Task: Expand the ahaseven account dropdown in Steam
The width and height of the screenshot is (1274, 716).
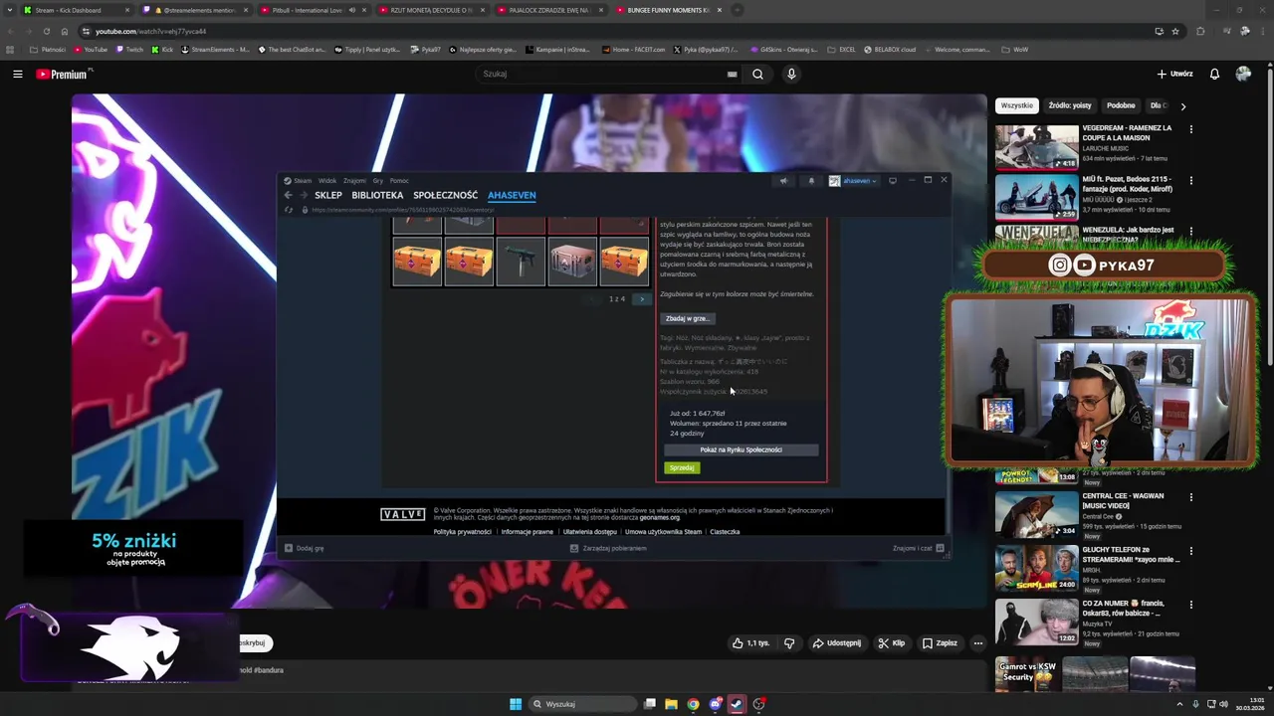Action: pyautogui.click(x=854, y=181)
